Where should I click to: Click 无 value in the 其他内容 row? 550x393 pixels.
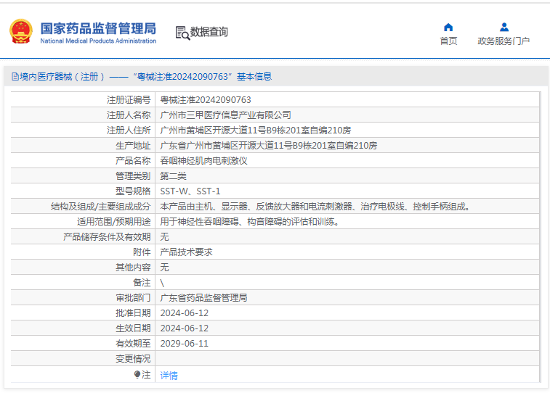tap(164, 268)
